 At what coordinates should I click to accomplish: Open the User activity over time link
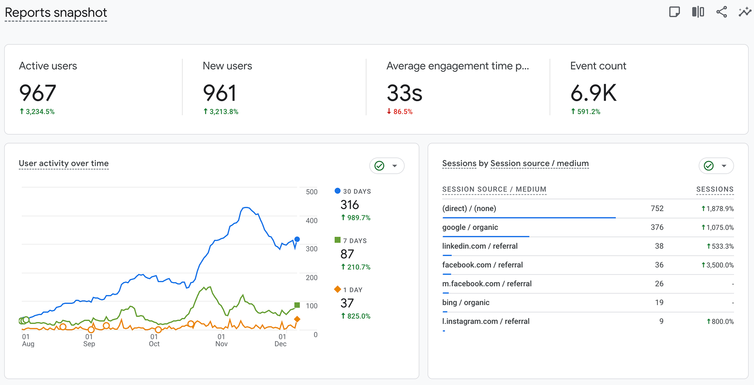coord(64,164)
